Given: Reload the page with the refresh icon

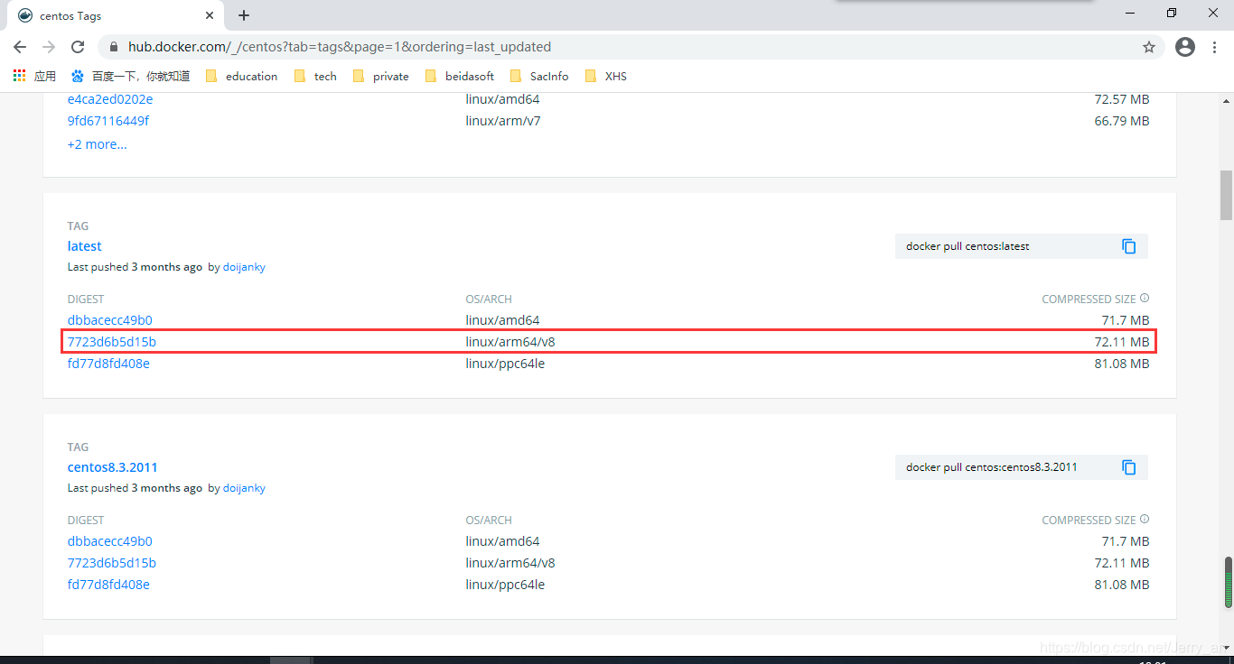Looking at the screenshot, I should click(78, 47).
